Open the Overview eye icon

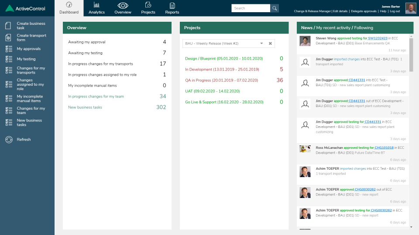(123, 5)
